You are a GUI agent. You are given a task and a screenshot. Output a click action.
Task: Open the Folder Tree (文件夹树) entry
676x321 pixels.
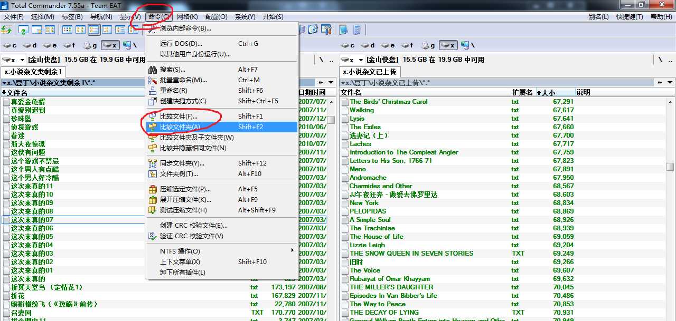click(x=222, y=174)
